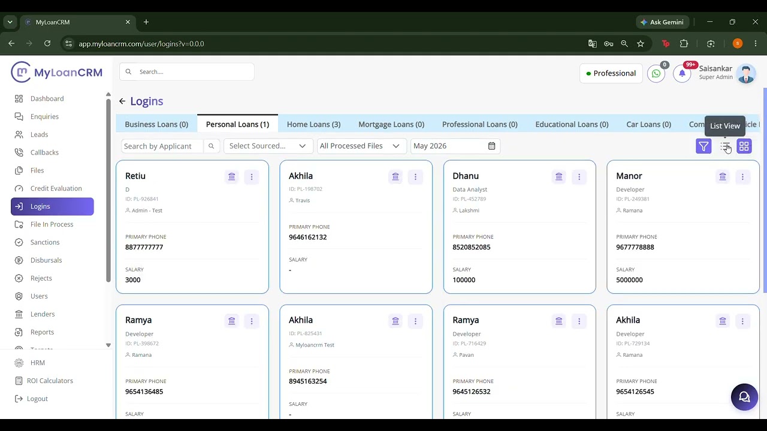Click the Rejects sidebar icon
The width and height of the screenshot is (767, 431).
click(x=19, y=278)
